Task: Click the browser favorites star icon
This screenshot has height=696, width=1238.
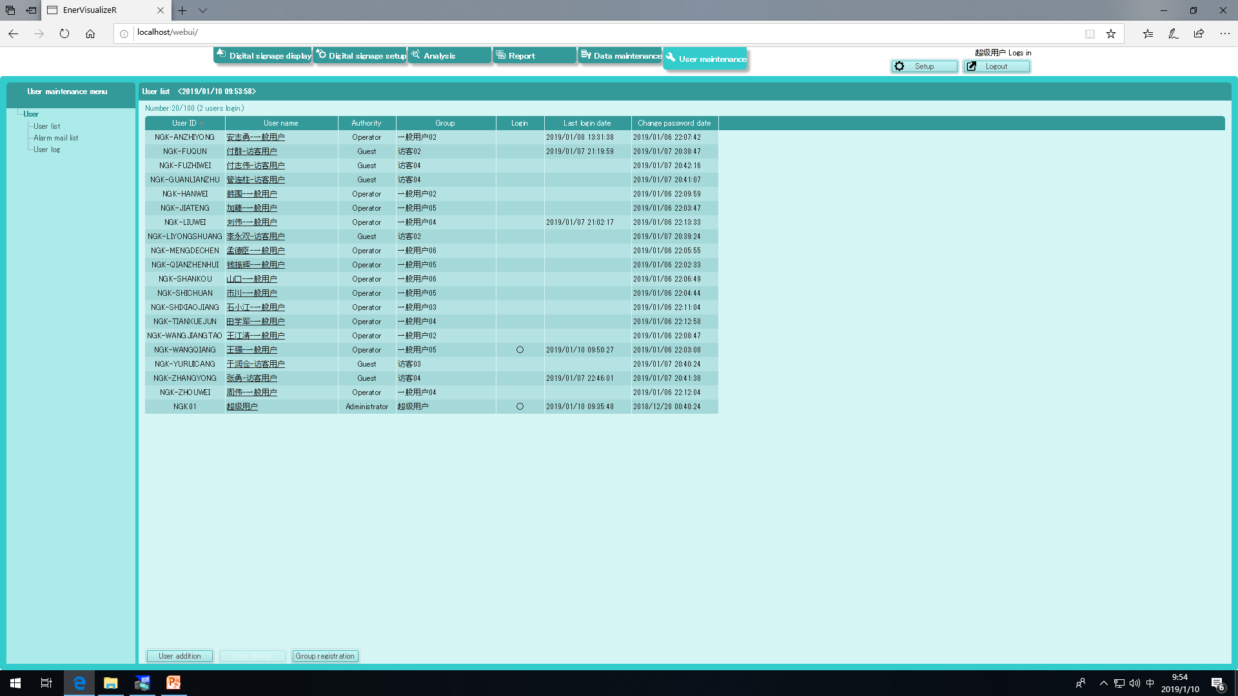Action: [1110, 34]
